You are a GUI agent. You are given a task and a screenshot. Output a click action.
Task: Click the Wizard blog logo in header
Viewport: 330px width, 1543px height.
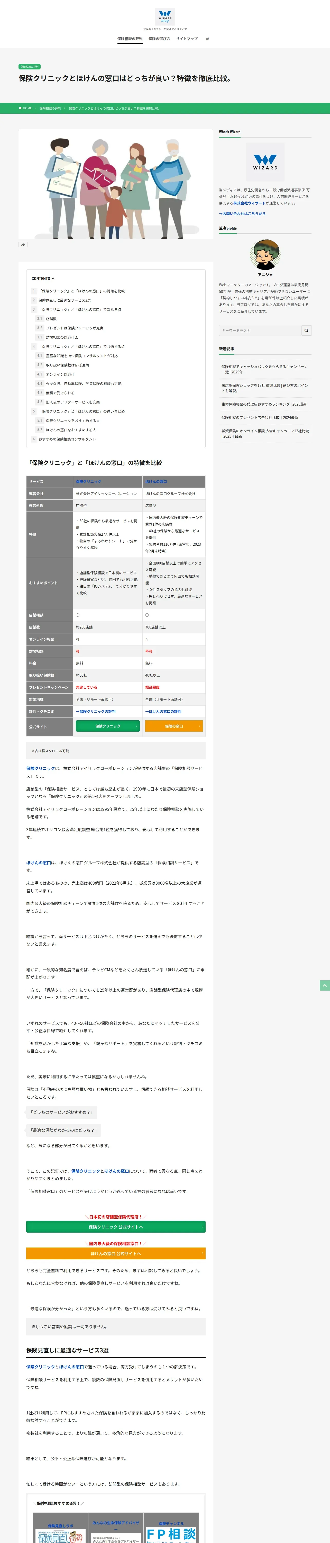pos(165,16)
